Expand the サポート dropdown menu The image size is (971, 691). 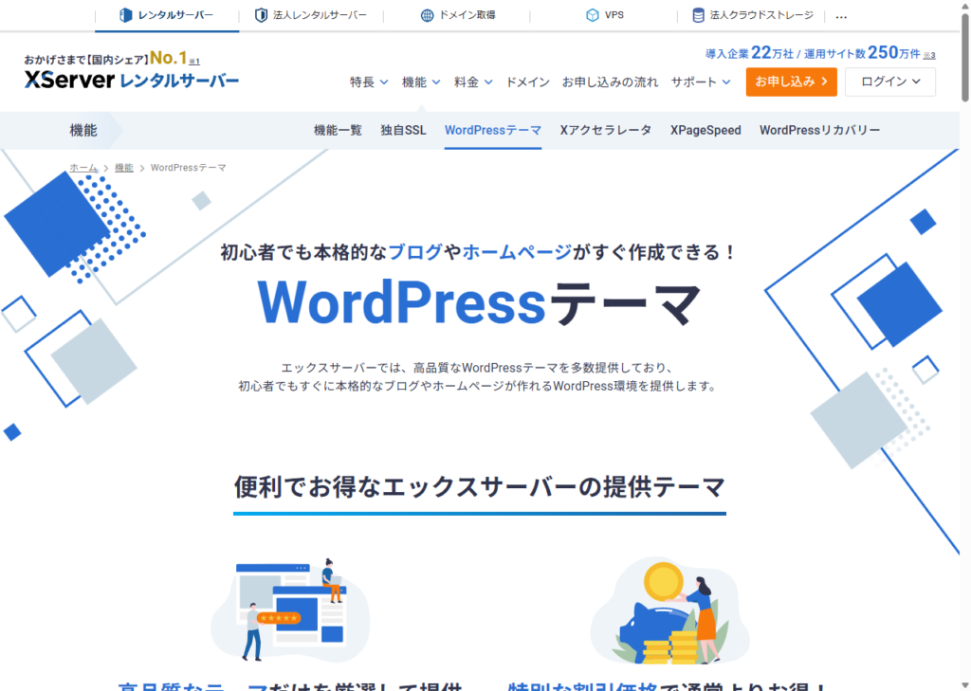[x=701, y=82]
